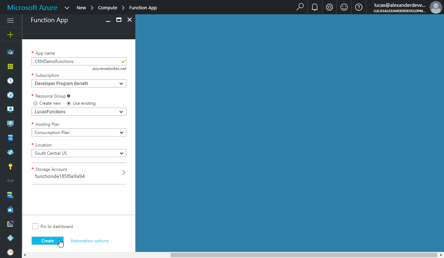Open Virtual machines grey monitor icon

click(10, 124)
